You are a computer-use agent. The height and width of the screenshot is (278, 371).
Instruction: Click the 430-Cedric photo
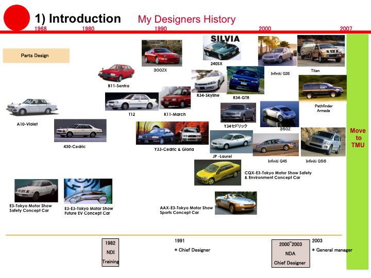click(80, 130)
